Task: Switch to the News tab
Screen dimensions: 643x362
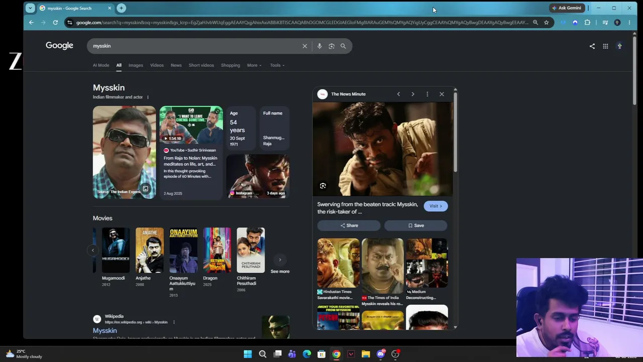Action: click(x=176, y=65)
